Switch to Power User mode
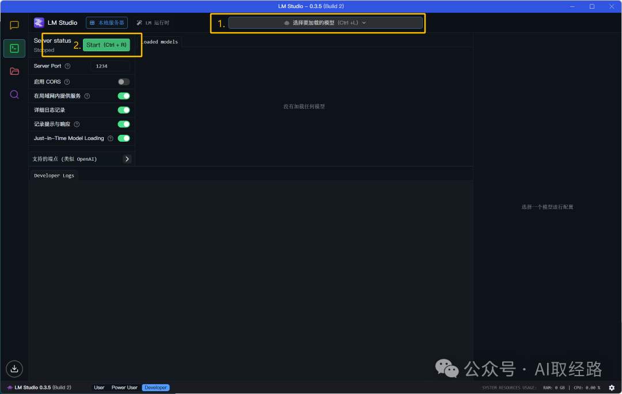This screenshot has height=394, width=622. 124,388
